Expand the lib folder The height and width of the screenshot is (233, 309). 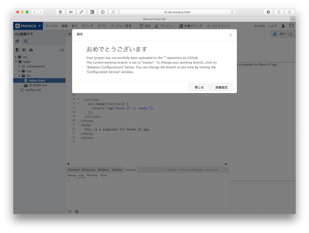[x=20, y=76]
